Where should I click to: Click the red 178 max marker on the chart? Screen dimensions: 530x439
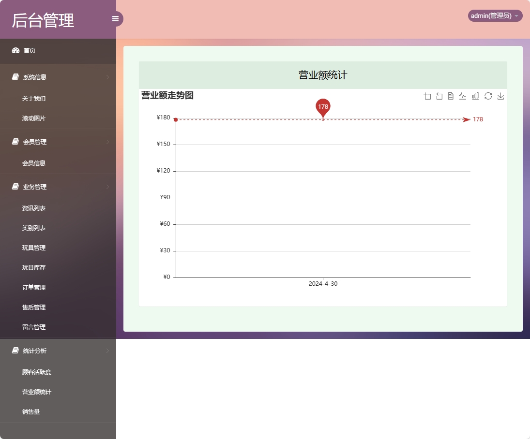pyautogui.click(x=323, y=107)
